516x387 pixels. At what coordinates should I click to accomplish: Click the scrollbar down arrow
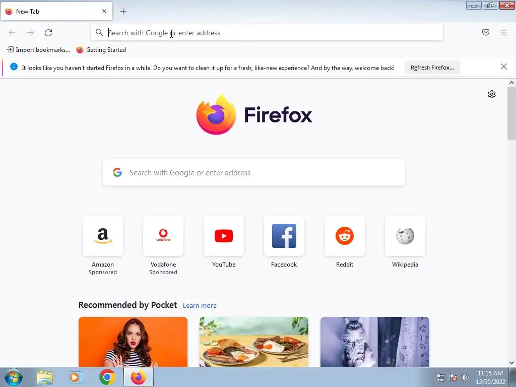click(511, 363)
